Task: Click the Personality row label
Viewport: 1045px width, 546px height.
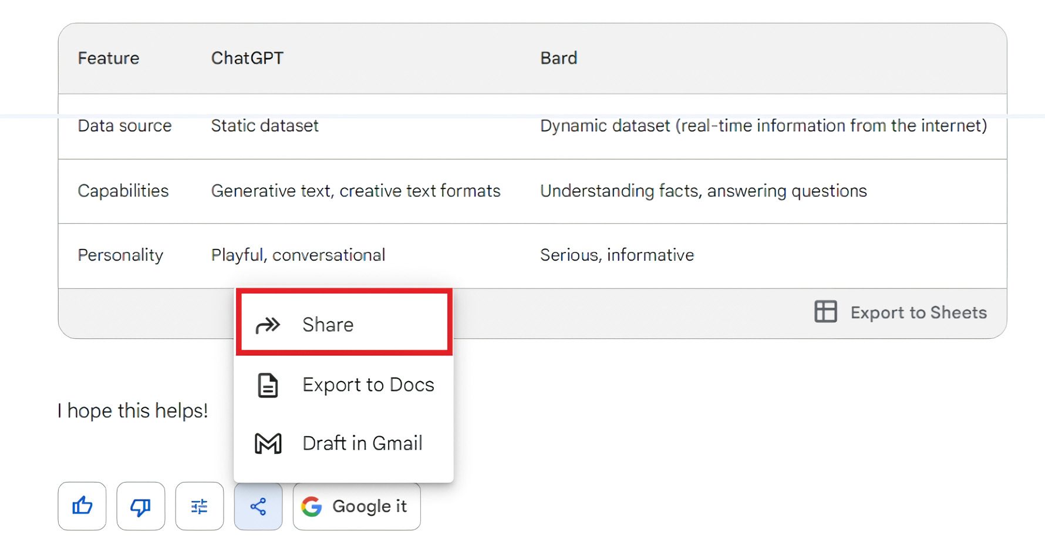Action: [x=120, y=255]
